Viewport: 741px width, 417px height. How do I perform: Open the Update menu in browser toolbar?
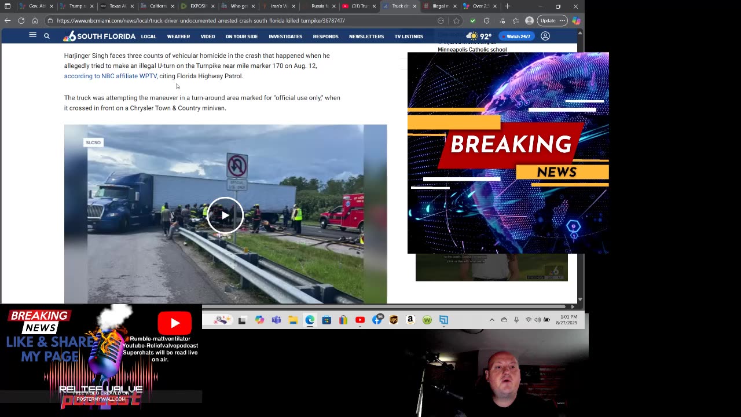tap(552, 20)
